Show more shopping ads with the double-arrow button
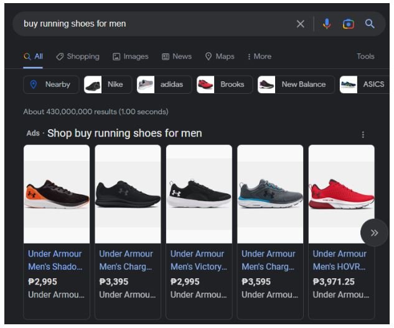This screenshot has width=394, height=328. coord(374,233)
